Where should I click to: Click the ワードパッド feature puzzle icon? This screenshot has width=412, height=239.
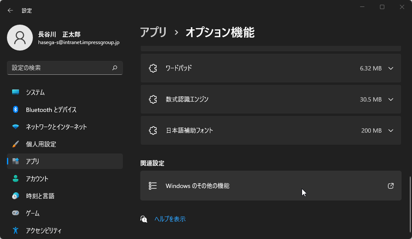point(153,68)
